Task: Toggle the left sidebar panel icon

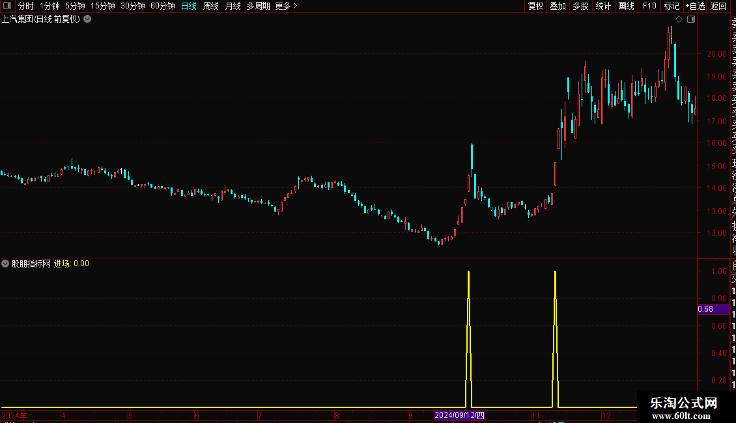Action: pyautogui.click(x=7, y=6)
